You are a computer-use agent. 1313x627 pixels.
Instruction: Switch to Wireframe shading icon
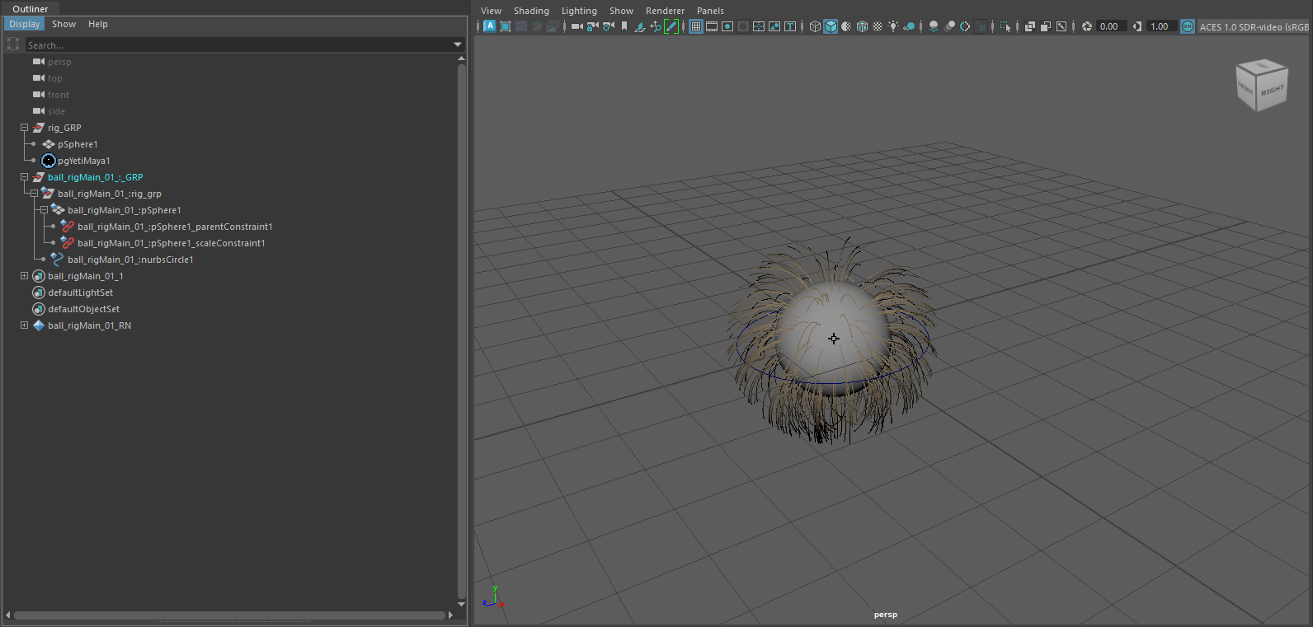click(815, 26)
